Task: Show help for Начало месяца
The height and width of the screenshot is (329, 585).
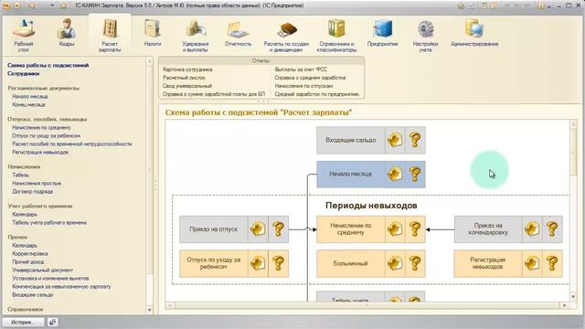Action: pos(415,175)
